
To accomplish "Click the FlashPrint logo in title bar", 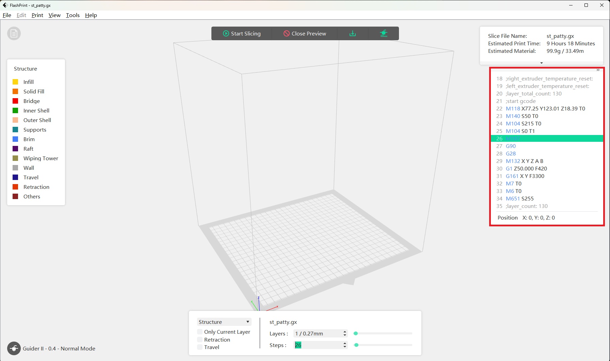I will [5, 5].
